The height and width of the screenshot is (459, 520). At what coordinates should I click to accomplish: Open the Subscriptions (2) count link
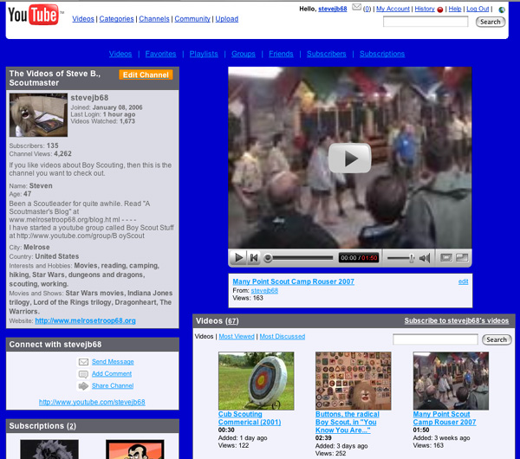[72, 426]
